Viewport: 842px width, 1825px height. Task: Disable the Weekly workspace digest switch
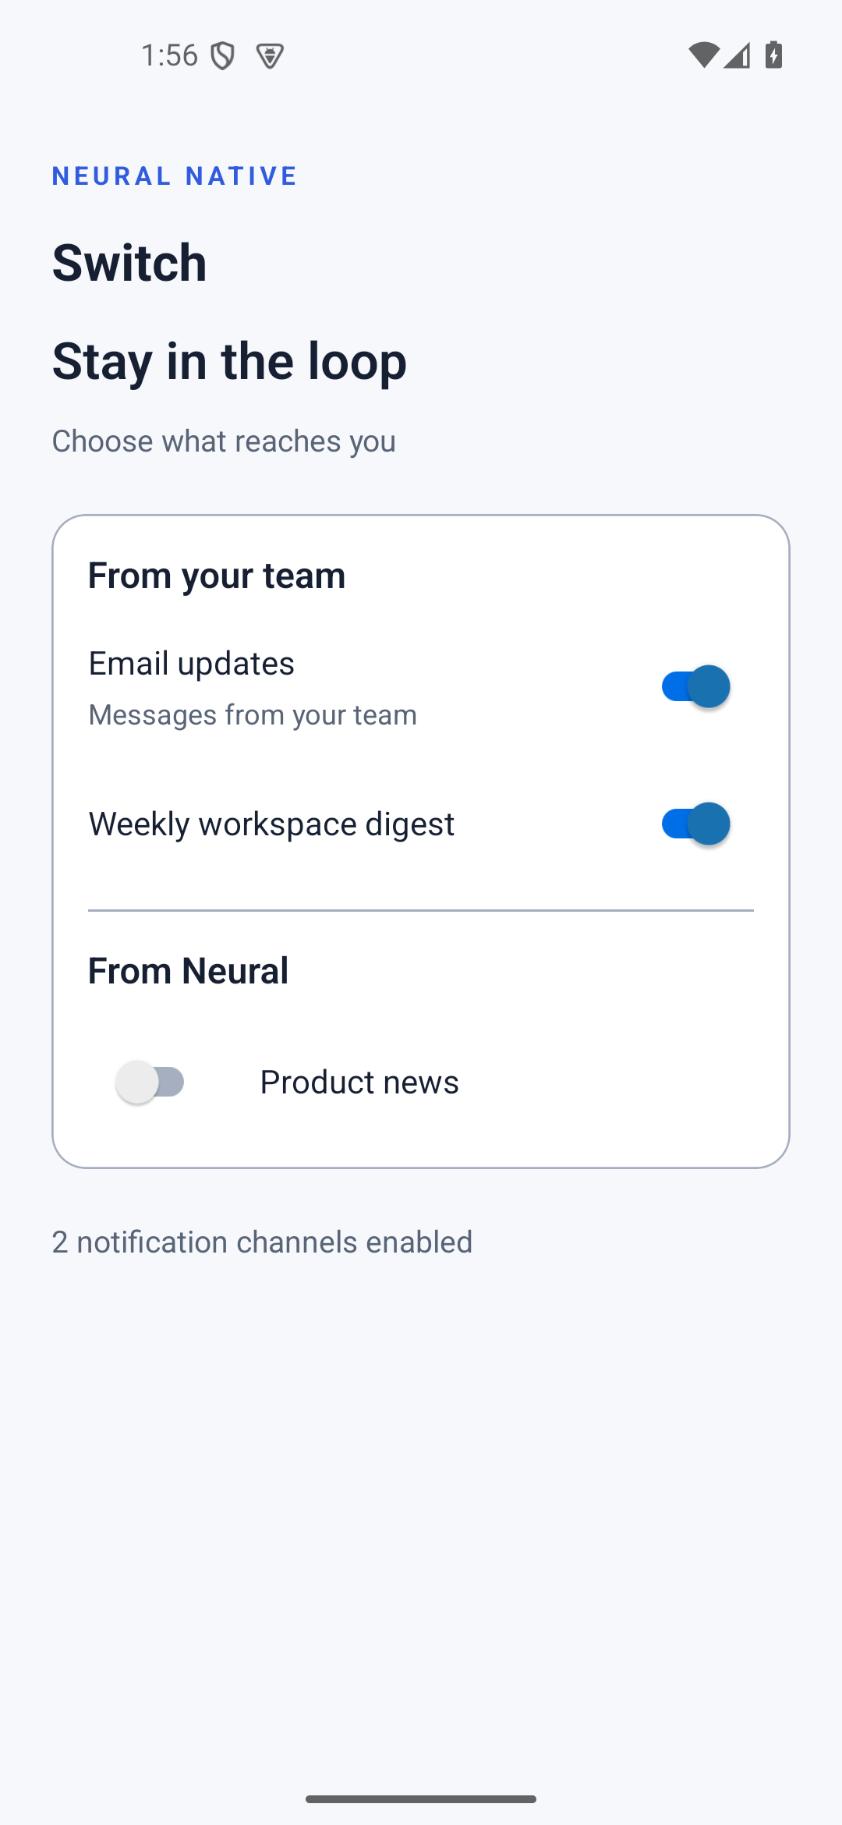coord(695,824)
